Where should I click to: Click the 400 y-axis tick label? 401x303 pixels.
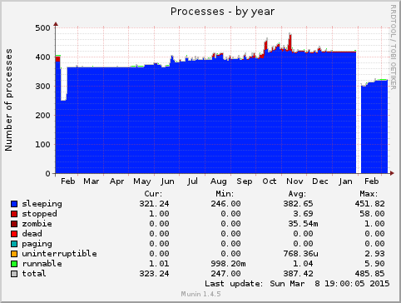43,57
